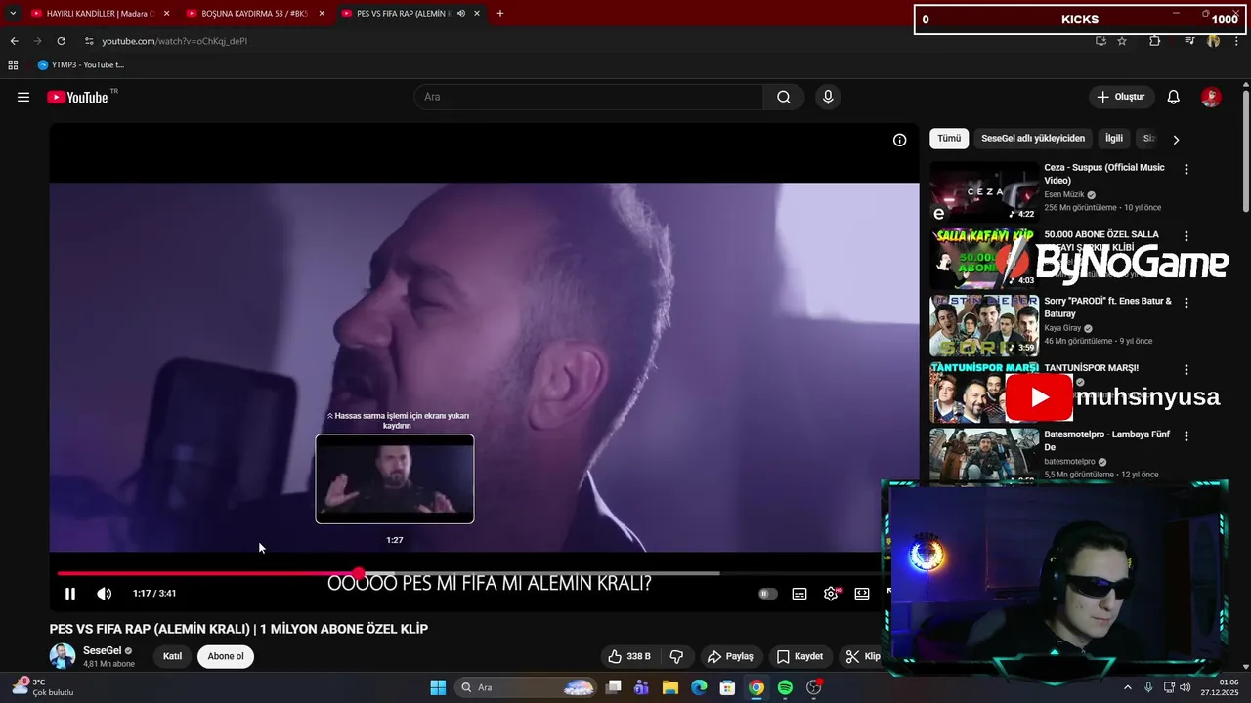The width and height of the screenshot is (1251, 703).
Task: Mute the tab via speaker icon
Action: [461, 14]
